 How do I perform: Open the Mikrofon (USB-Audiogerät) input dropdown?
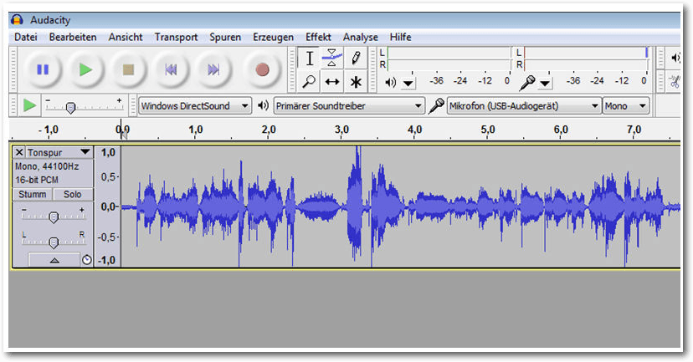524,106
